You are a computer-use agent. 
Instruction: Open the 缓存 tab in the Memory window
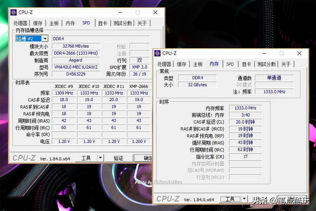pos(181,64)
